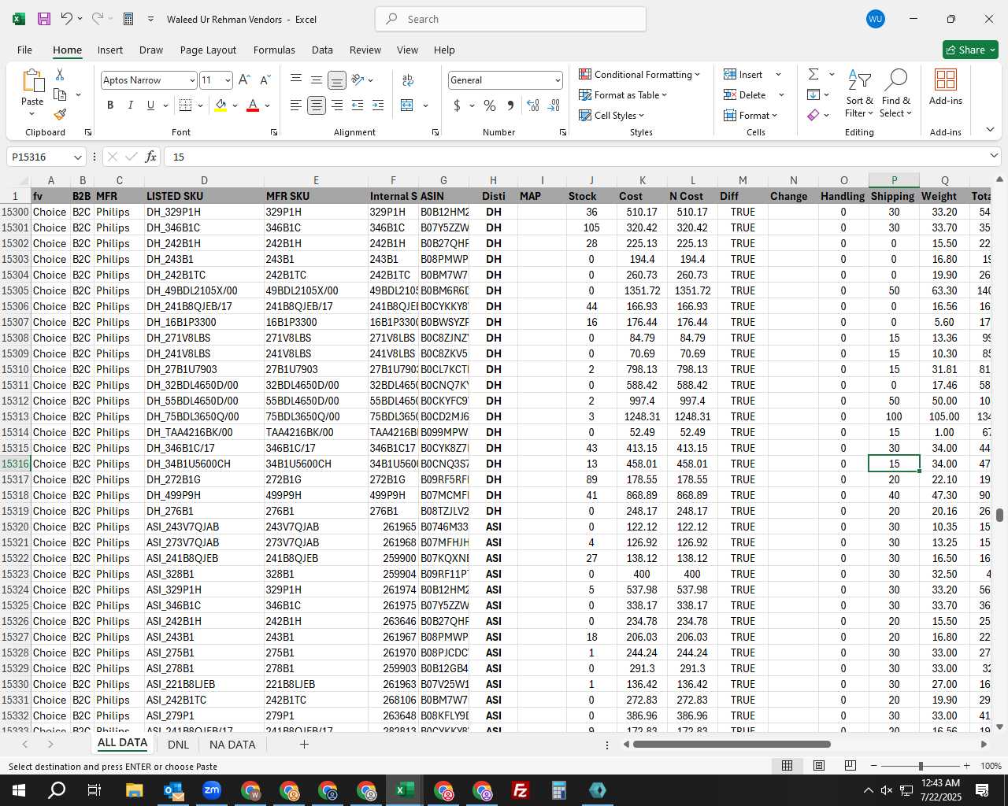Image resolution: width=1008 pixels, height=806 pixels.
Task: Open Add-ins from the ribbon
Action: (x=945, y=87)
